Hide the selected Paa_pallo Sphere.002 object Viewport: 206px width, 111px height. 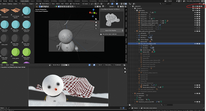195,44
